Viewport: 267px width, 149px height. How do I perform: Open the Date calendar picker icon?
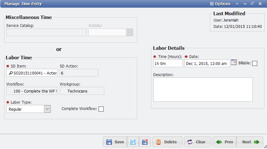tap(234, 62)
